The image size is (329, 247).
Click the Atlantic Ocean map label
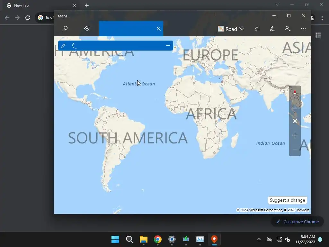(139, 84)
